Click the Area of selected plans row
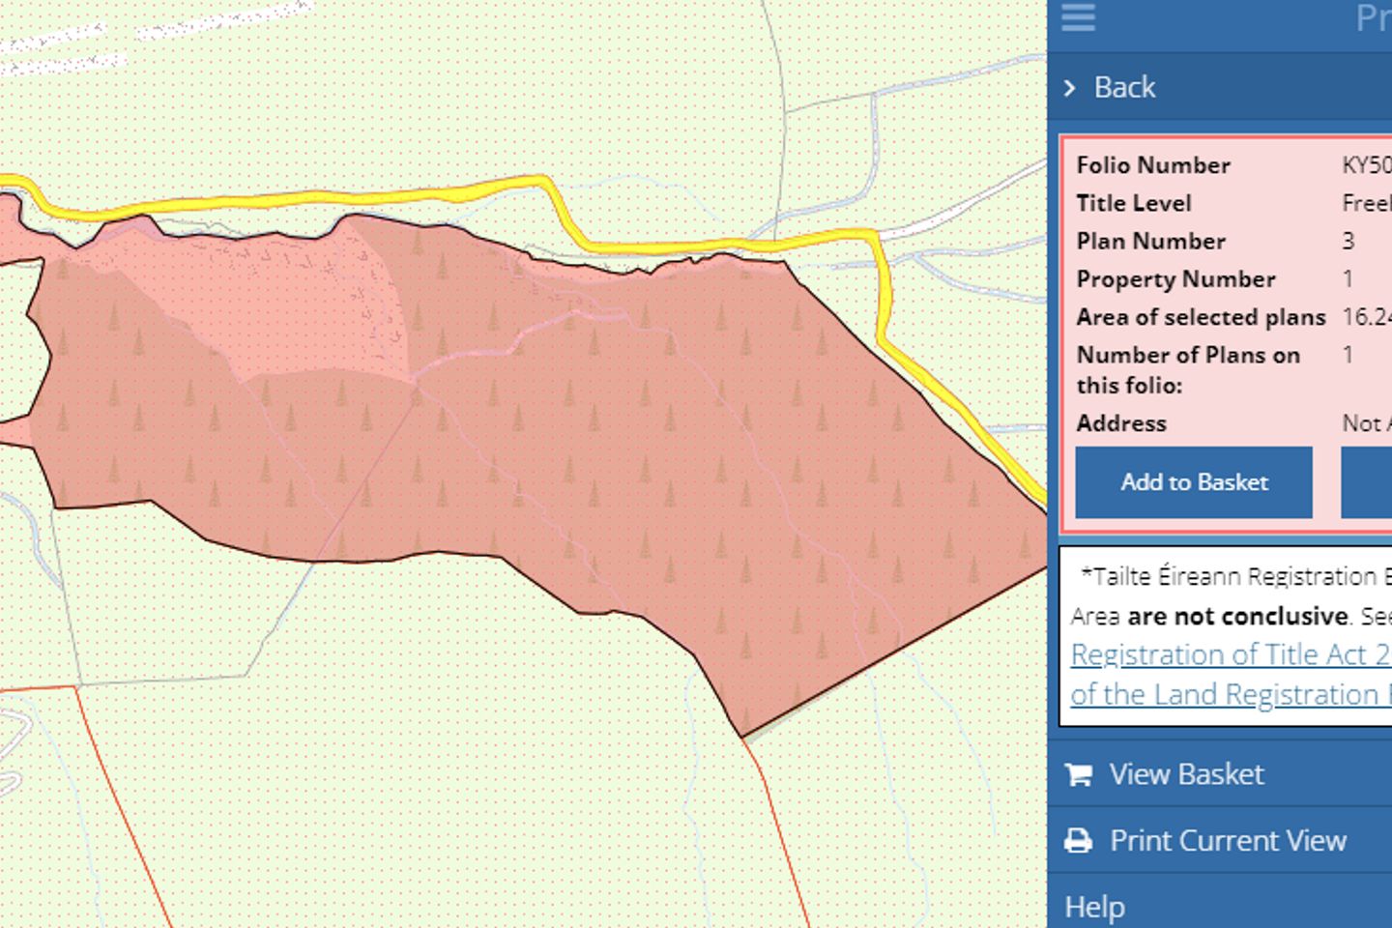This screenshot has height=928, width=1392. point(1201,317)
